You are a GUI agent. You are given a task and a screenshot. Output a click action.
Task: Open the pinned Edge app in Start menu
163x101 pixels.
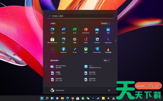(x=52, y=31)
